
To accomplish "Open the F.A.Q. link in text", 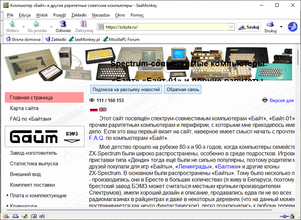I will (x=97, y=138).
